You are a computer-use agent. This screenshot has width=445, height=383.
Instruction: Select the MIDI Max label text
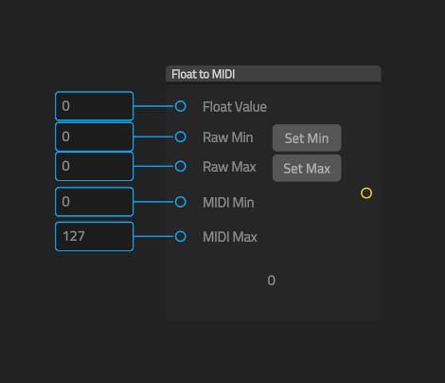230,237
